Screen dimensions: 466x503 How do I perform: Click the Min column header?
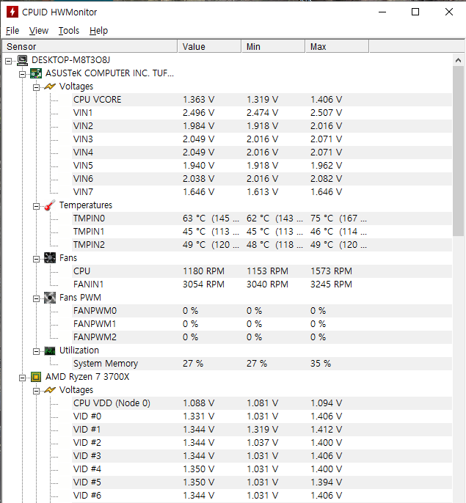[273, 46]
